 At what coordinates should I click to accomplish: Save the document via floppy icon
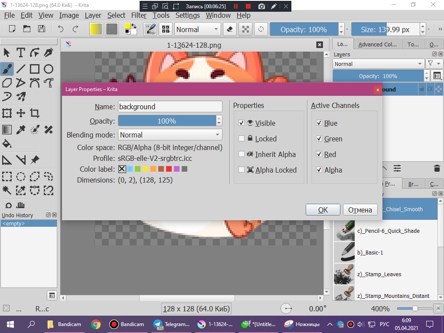point(41,29)
